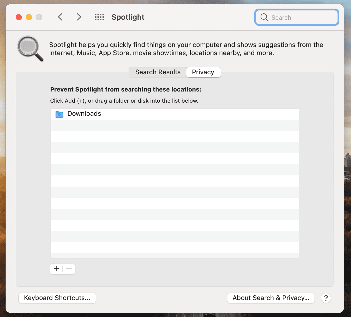This screenshot has width=351, height=317.
Task: Go forward with the right arrow
Action: point(79,17)
